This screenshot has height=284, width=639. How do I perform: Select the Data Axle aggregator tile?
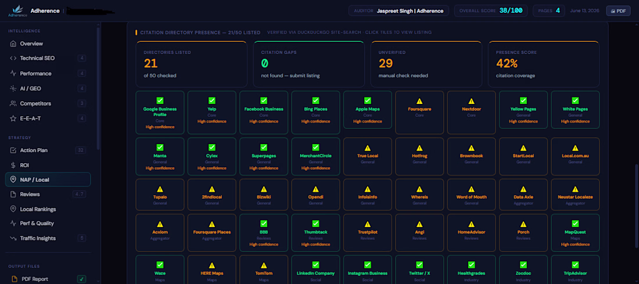523,195
